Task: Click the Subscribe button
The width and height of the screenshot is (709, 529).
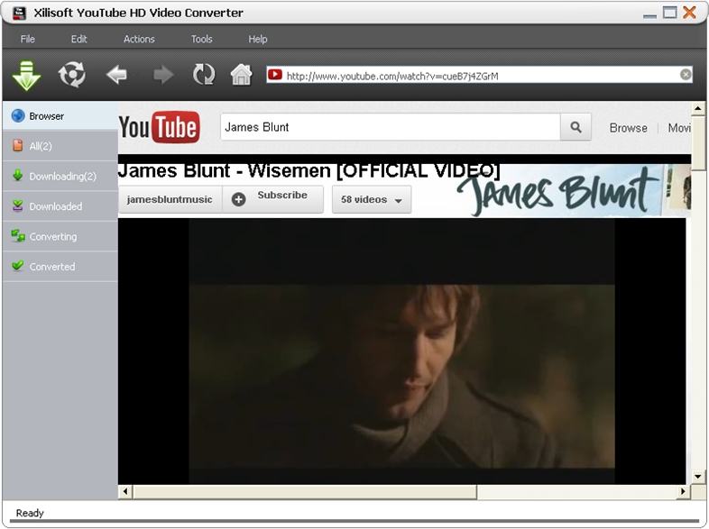Action: click(x=272, y=199)
